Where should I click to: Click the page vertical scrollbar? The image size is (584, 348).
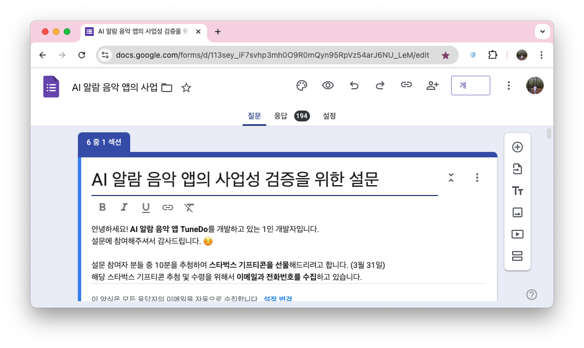coord(549,133)
